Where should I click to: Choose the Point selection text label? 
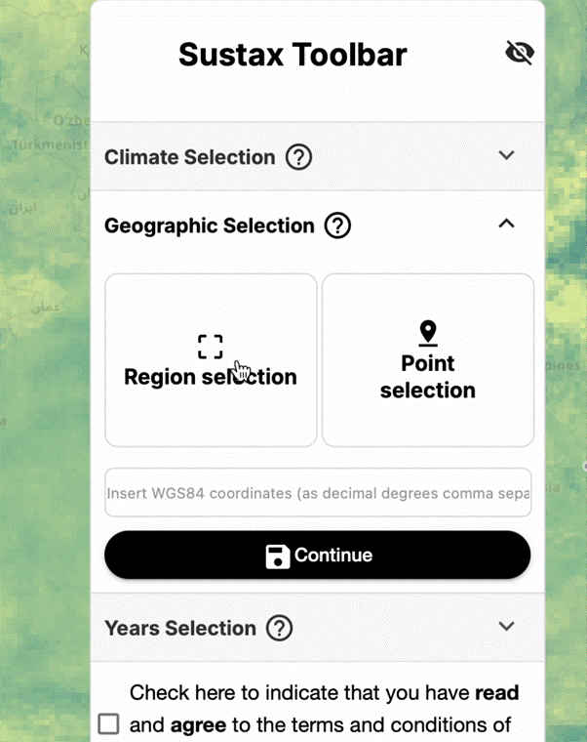[428, 377]
